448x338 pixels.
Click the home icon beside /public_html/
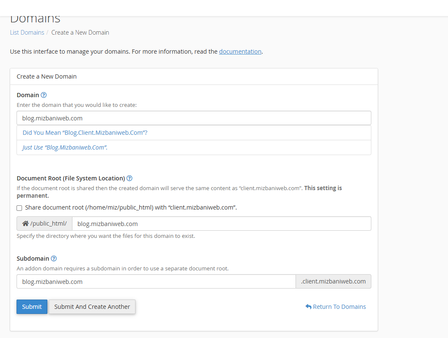(x=25, y=224)
